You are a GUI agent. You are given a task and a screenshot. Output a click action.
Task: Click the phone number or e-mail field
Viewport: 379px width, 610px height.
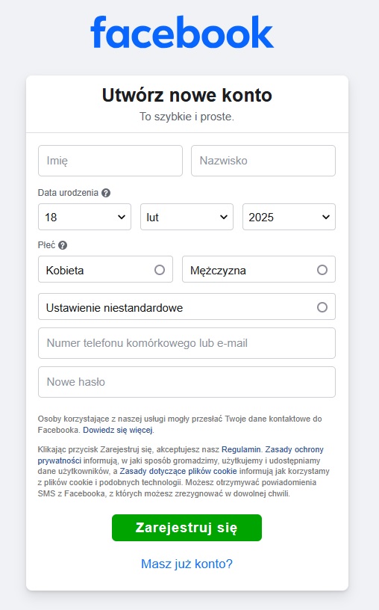pos(187,343)
